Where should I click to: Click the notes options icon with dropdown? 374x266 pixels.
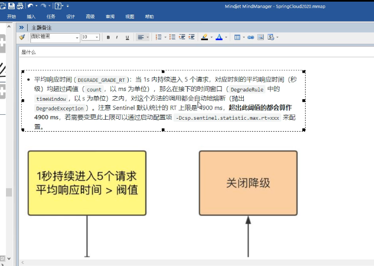click(x=271, y=37)
